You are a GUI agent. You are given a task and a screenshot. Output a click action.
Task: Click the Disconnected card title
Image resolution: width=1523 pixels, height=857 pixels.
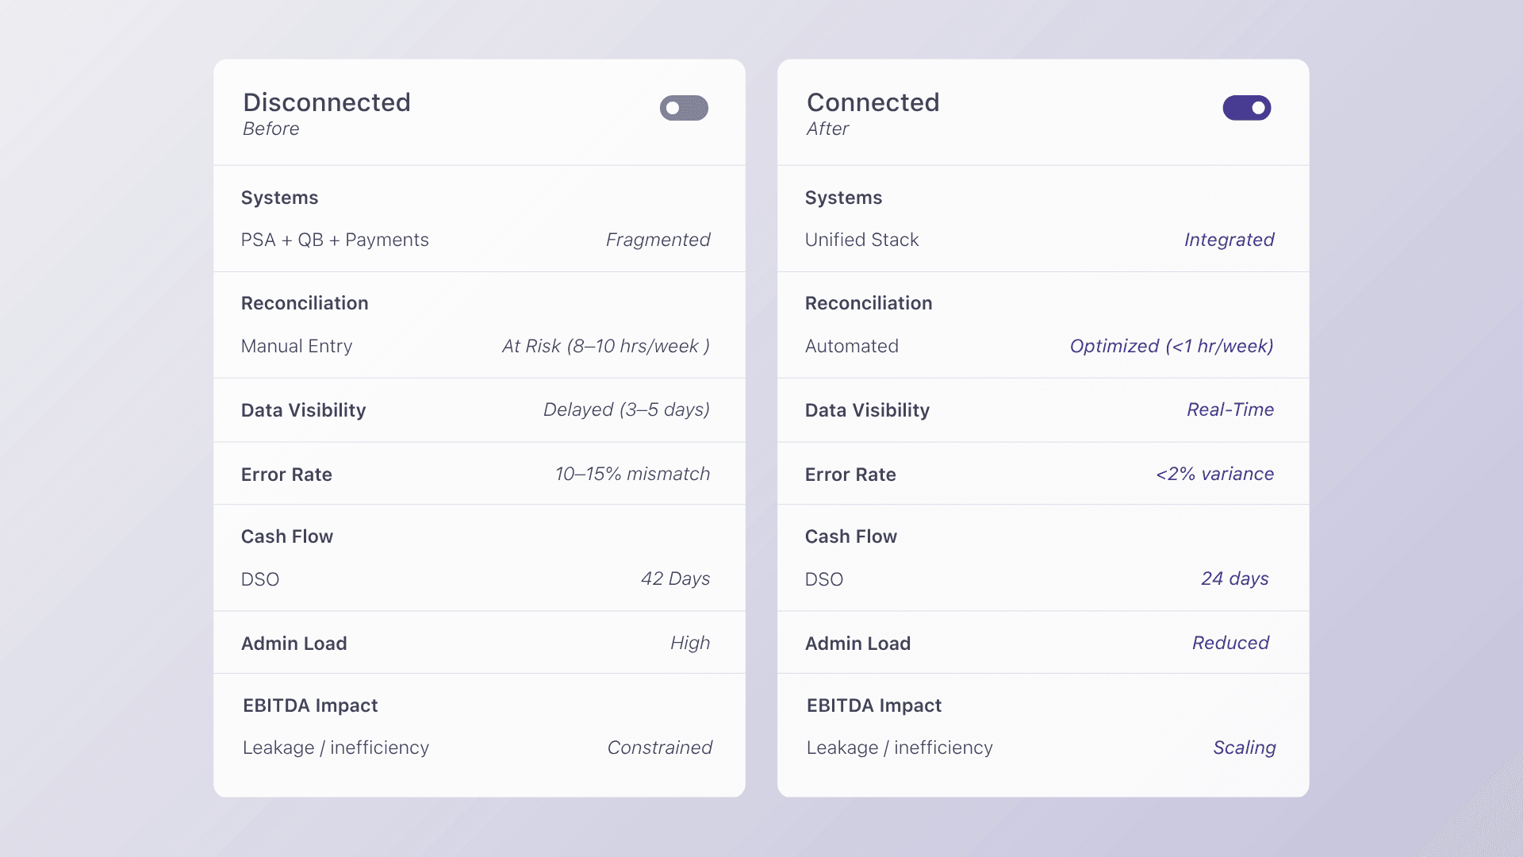coord(327,102)
